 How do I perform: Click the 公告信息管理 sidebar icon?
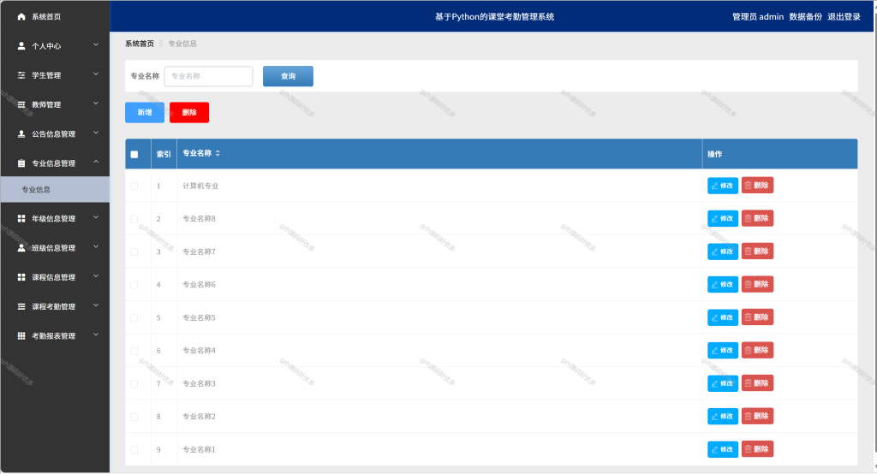(21, 133)
